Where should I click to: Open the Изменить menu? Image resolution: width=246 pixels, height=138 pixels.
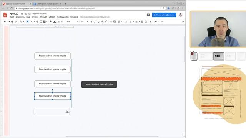[x=20, y=17]
